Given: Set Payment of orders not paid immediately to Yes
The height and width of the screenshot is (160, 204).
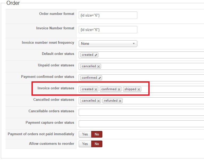Looking at the screenshot, I should point(85,134).
